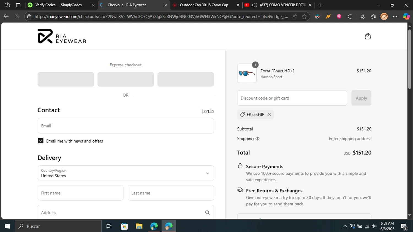Open Microsoft Store from the taskbar
The width and height of the screenshot is (413, 232).
124,226
